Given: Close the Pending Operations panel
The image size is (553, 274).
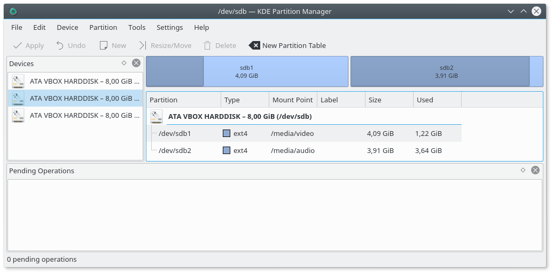Looking at the screenshot, I should (535, 171).
